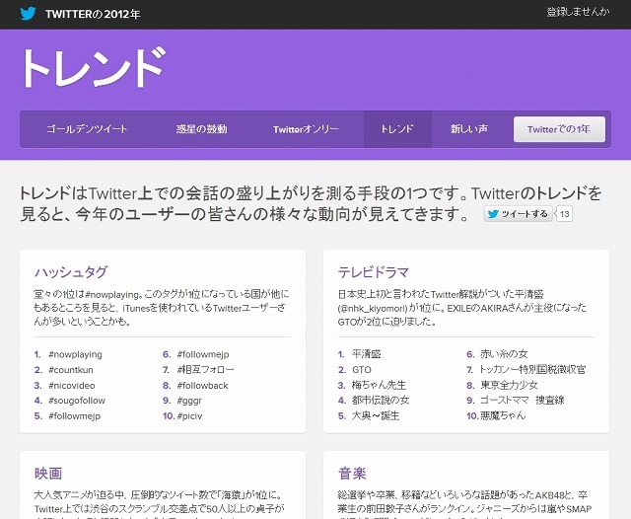Switch to 惑星の鼓動 tab
The width and height of the screenshot is (631, 519).
(201, 129)
